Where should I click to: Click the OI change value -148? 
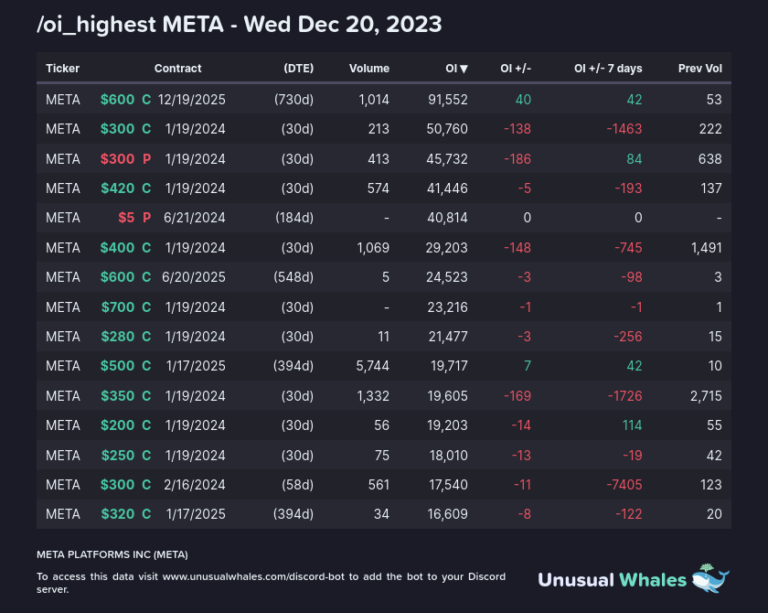(517, 248)
